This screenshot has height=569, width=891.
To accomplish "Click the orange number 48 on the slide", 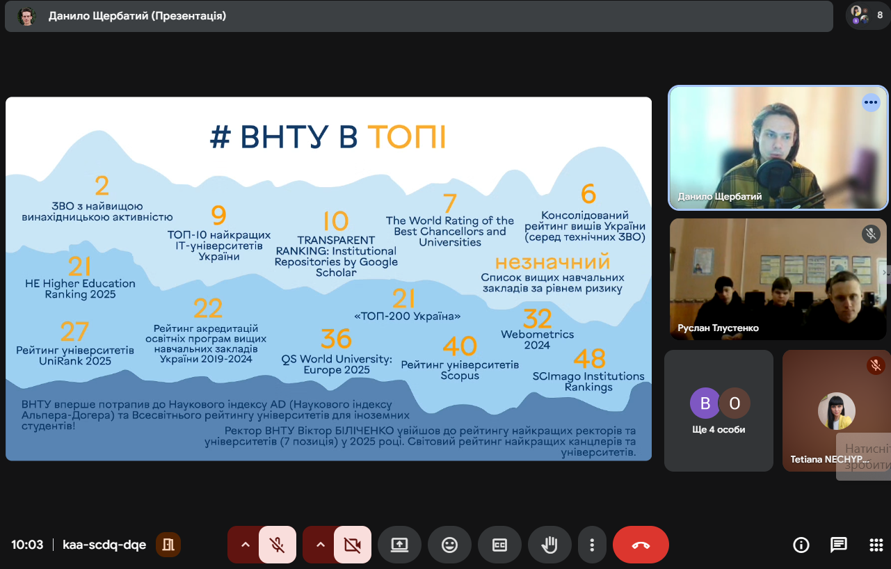I will (589, 359).
